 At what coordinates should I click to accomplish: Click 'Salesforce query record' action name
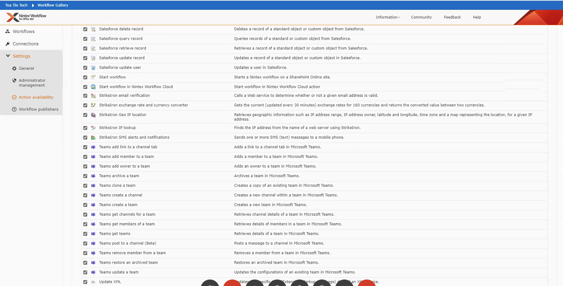pos(121,39)
